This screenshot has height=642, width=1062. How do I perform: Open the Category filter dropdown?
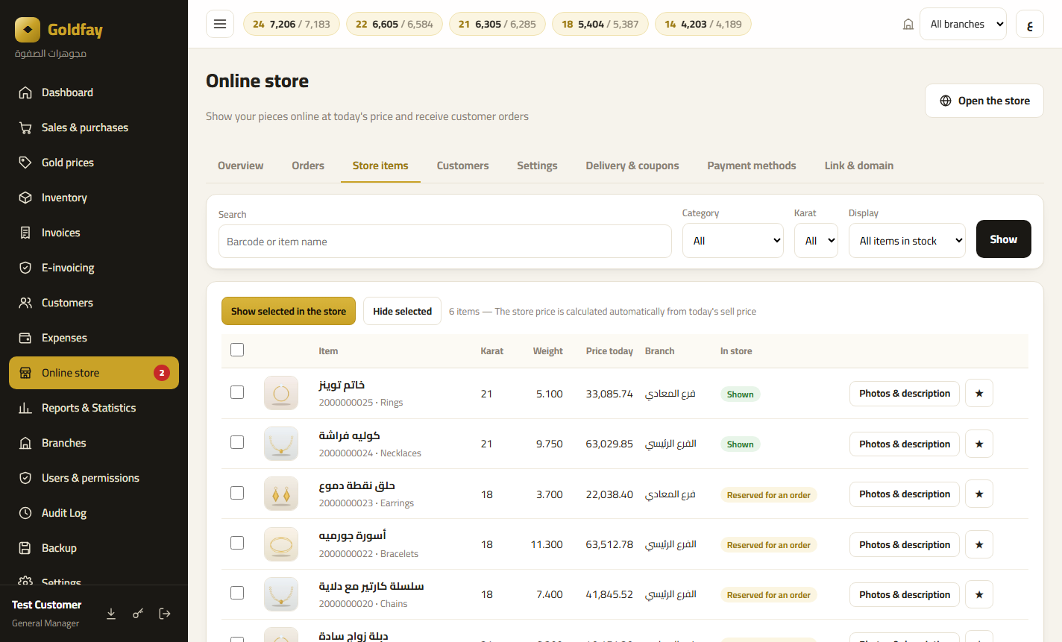coord(733,241)
